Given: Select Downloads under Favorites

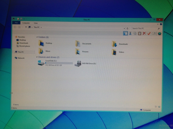Looking at the screenshot, I should (x=24, y=43).
